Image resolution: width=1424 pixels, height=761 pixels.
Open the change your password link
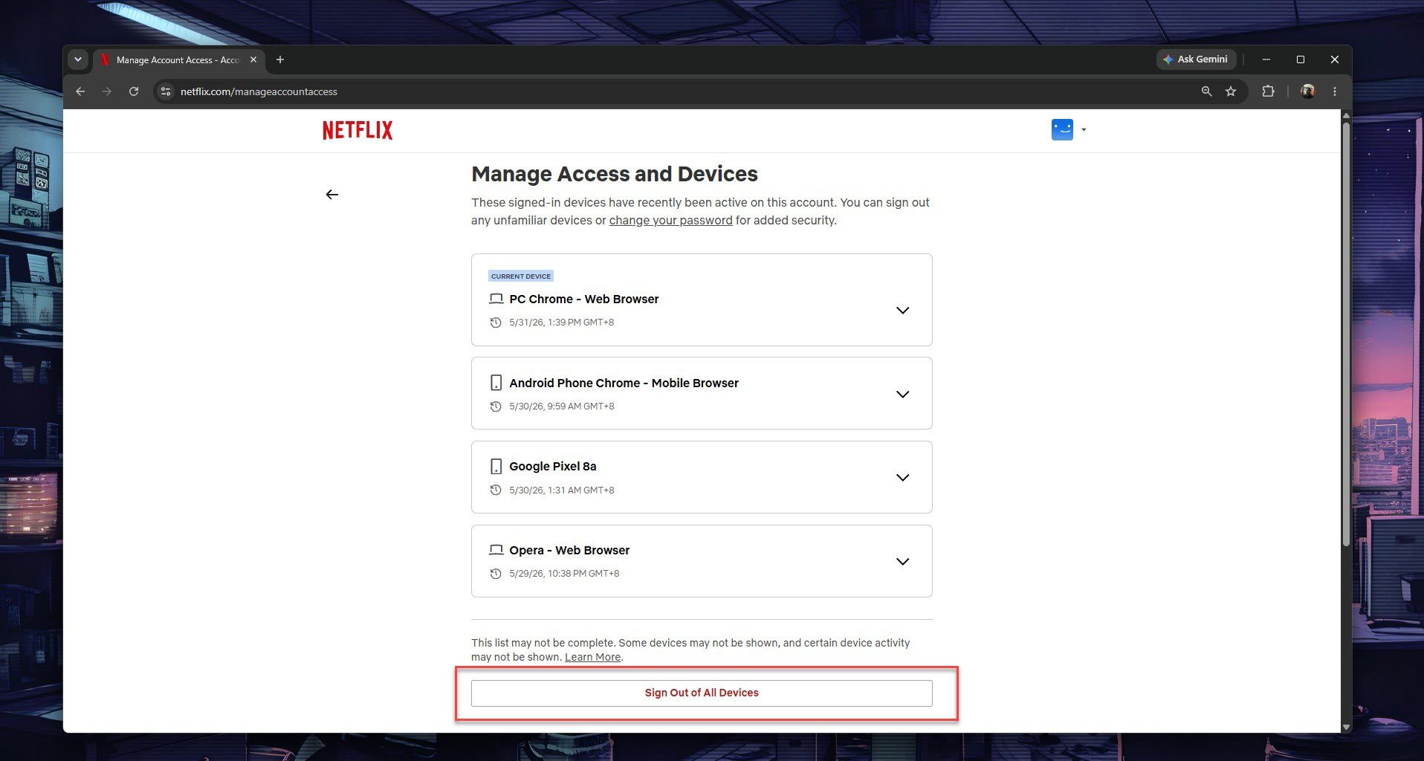[x=670, y=220]
